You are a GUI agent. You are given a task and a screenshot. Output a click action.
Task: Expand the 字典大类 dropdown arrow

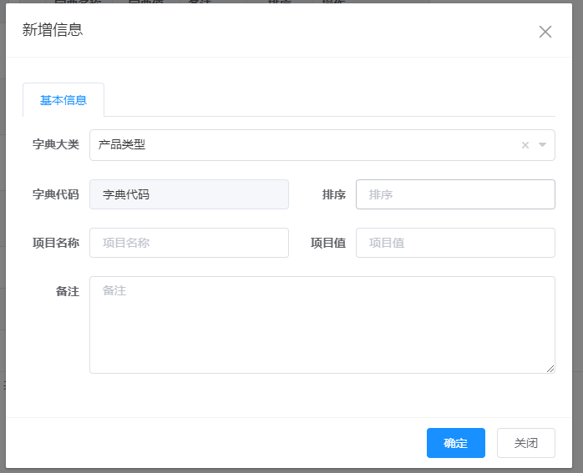542,145
